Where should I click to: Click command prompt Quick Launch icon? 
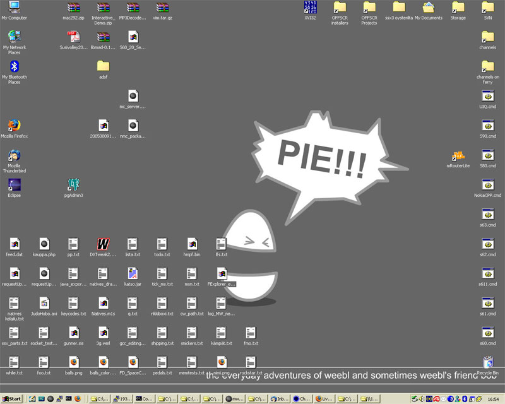click(x=69, y=399)
